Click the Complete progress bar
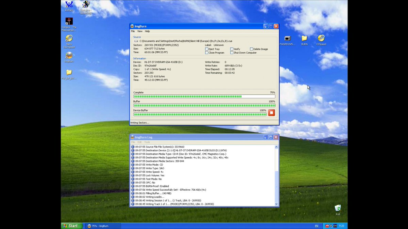The width and height of the screenshot is (408, 229). point(204,96)
